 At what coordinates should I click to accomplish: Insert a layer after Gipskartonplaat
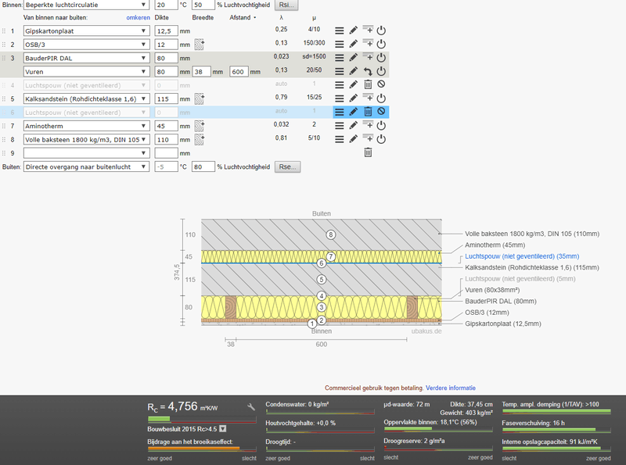368,30
